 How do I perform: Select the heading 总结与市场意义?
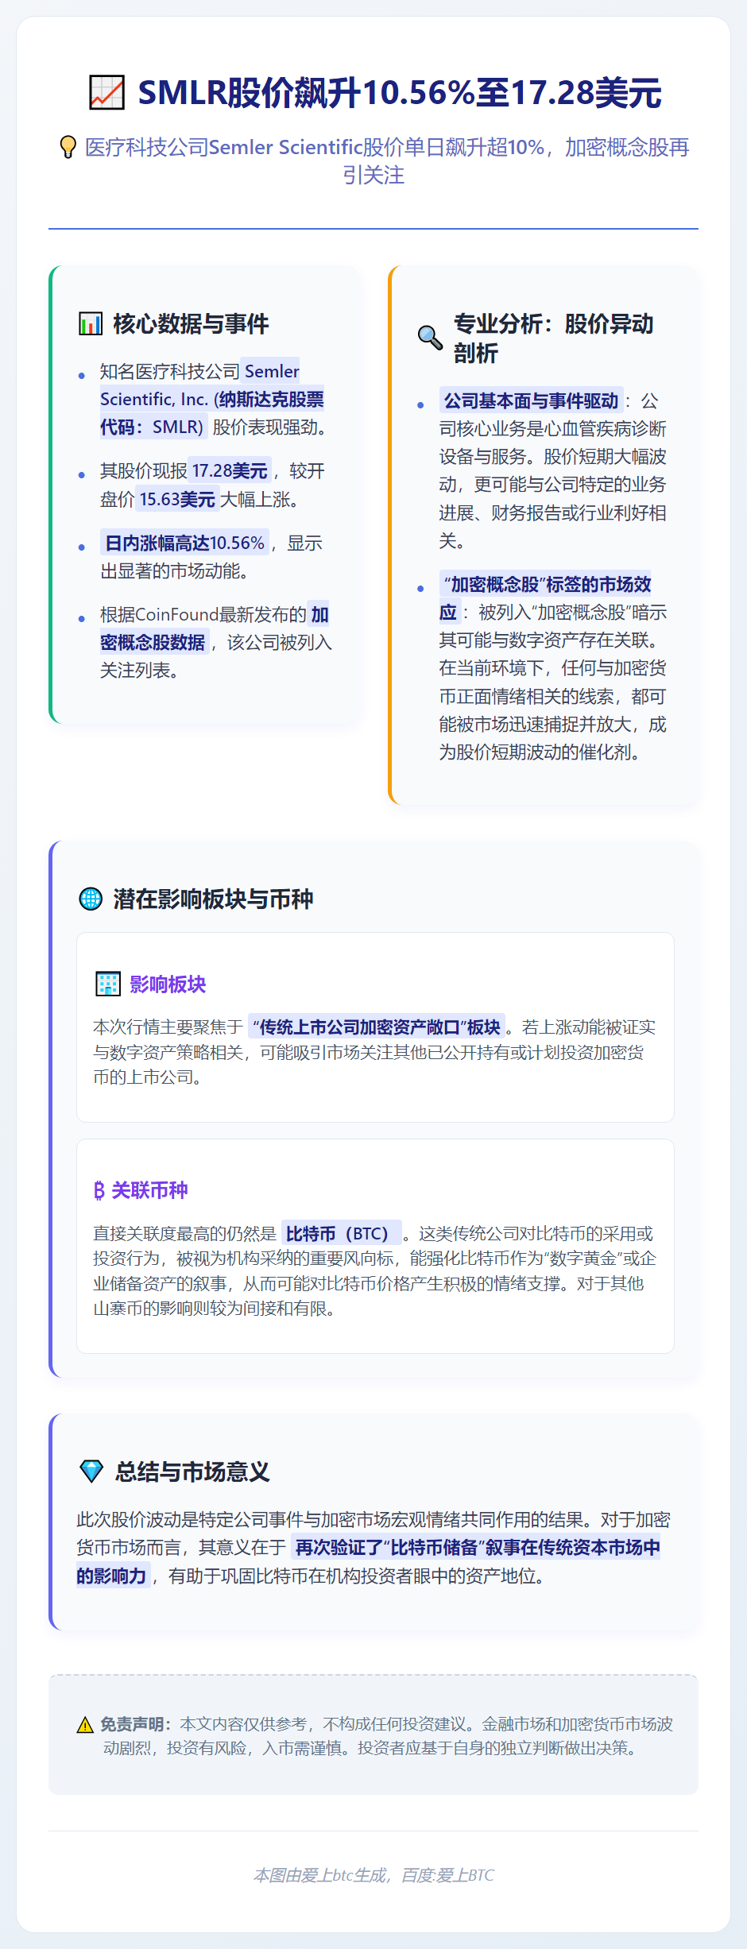[x=192, y=1471]
